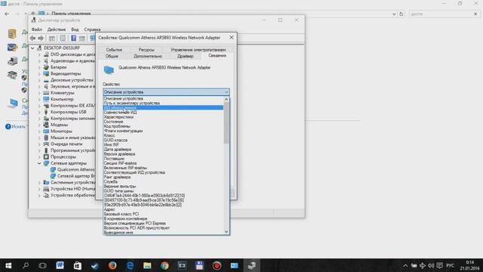Viewport: 483px width, 272px height.
Task: Expand the Модемы tree node
Action: tap(39, 125)
